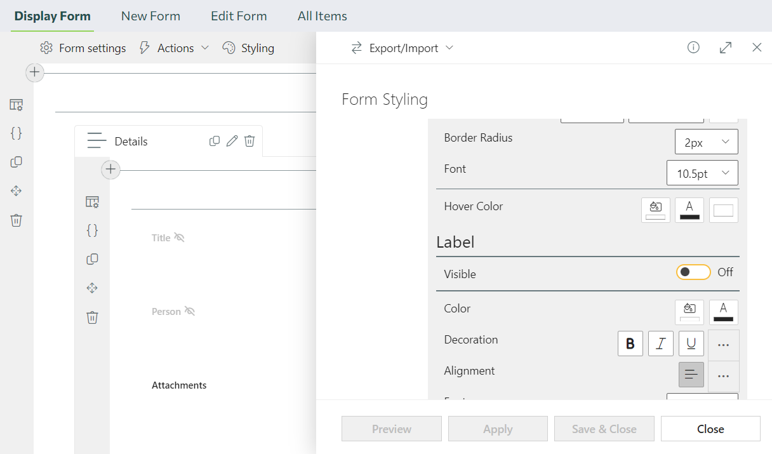Screen dimensions: 772x454
Task: Toggle the Label Visible switch
Action: pyautogui.click(x=693, y=272)
